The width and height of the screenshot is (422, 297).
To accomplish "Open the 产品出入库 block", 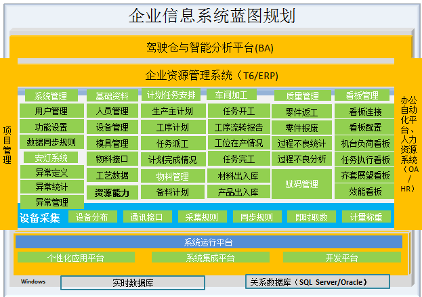I will click(238, 191).
